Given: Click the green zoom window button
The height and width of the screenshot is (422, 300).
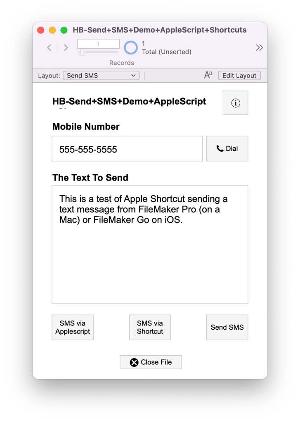Looking at the screenshot, I should click(64, 30).
